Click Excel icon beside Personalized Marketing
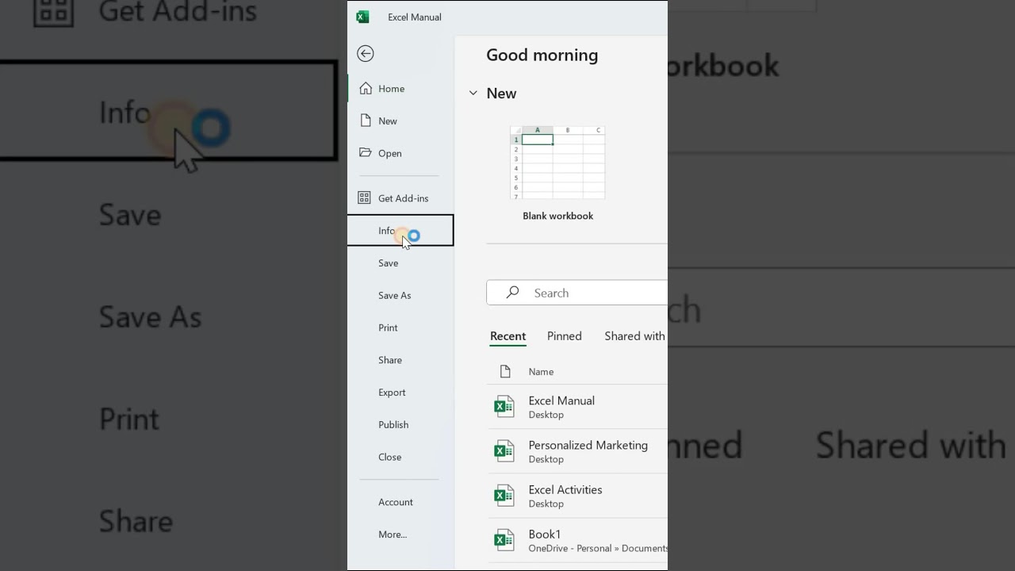 coord(504,451)
